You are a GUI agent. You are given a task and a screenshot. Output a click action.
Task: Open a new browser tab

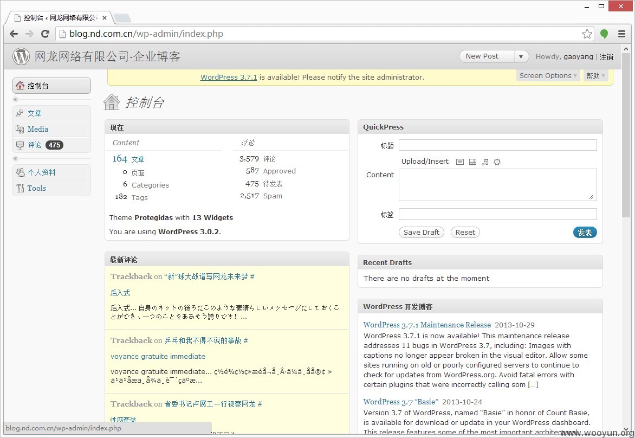122,18
